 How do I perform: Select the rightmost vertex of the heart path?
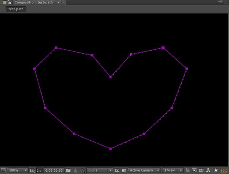pyautogui.click(x=187, y=69)
